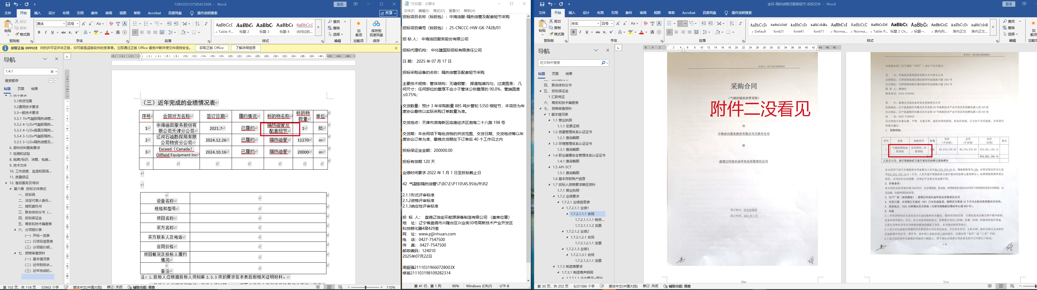The image size is (1037, 290).
Task: Click the 了解详细信息 button
Action: pos(246,48)
